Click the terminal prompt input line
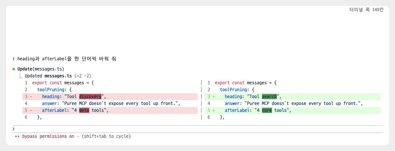Image resolution: width=395 pixels, height=151 pixels. pos(197,129)
